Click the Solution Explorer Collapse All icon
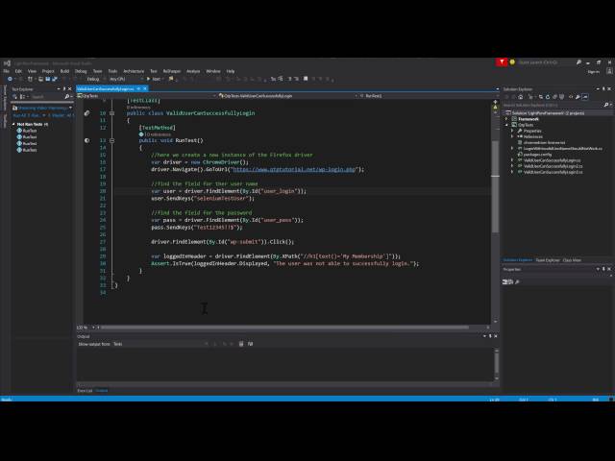615x461 pixels. coord(554,97)
